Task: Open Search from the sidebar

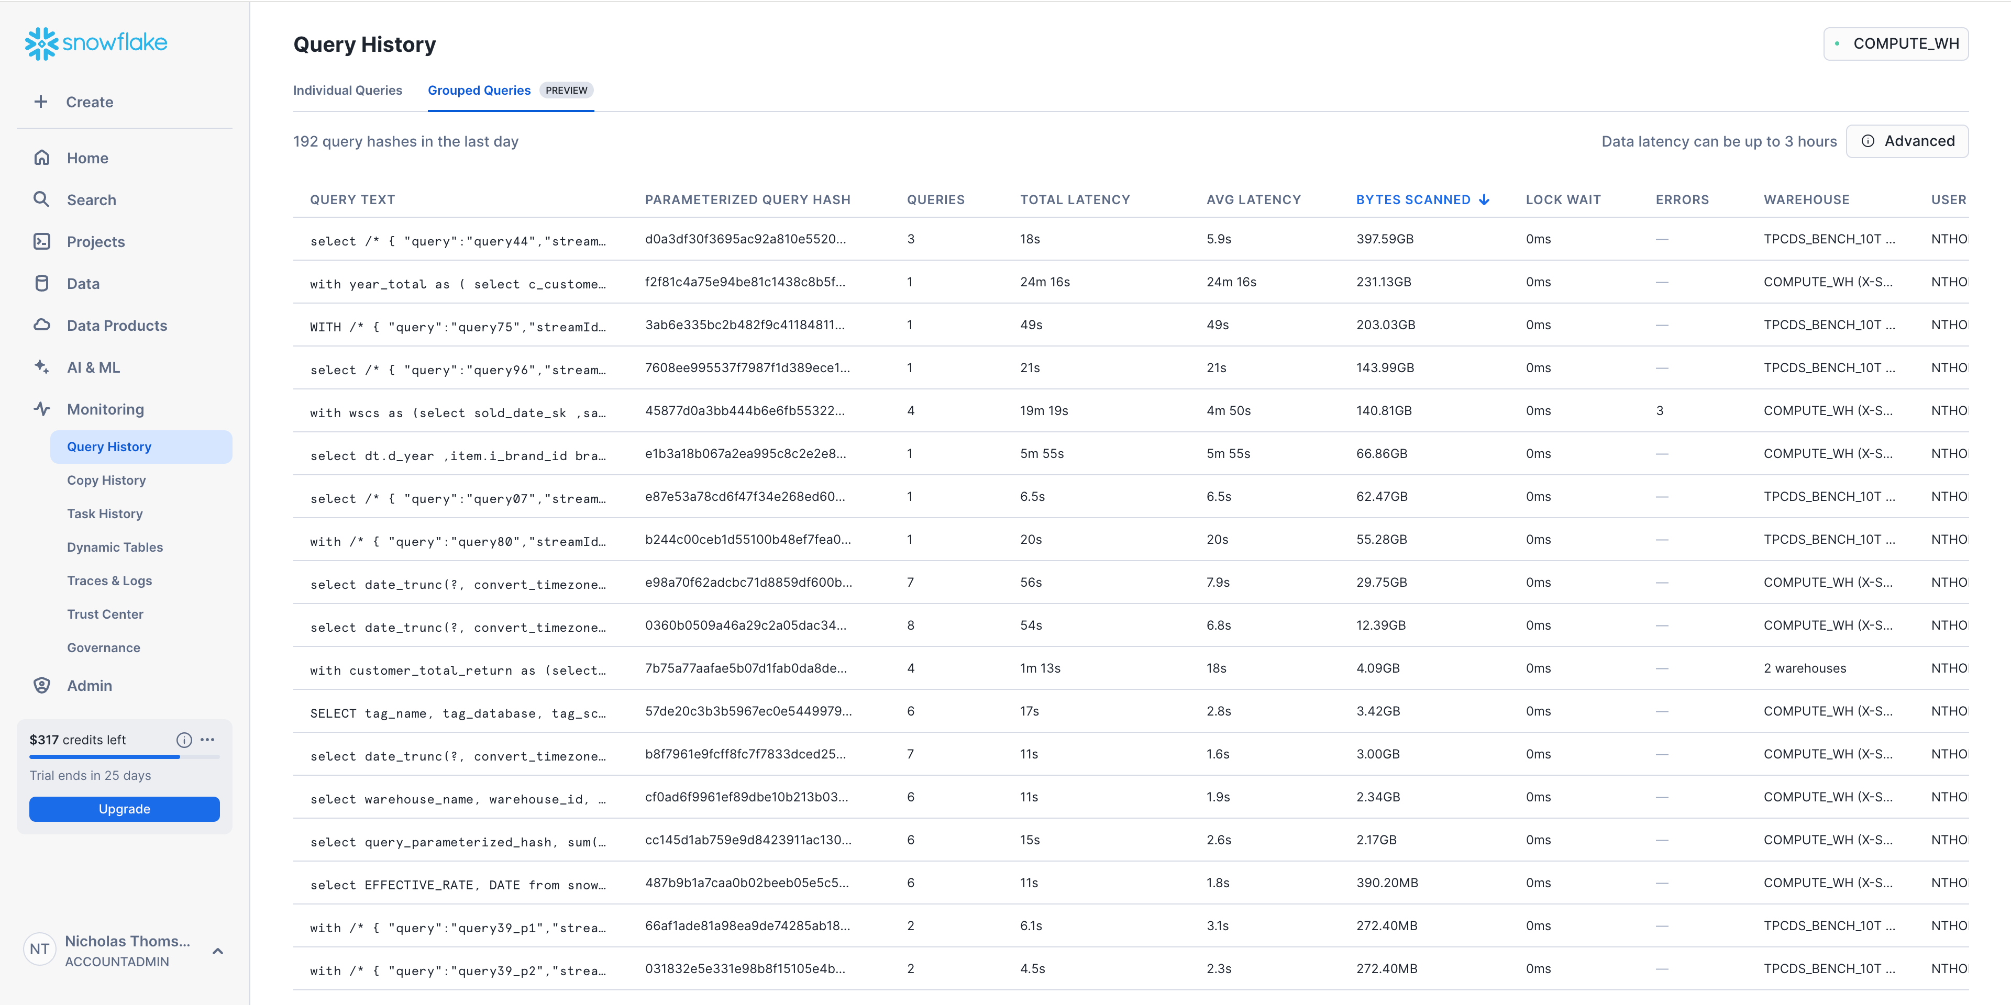Action: tap(91, 200)
